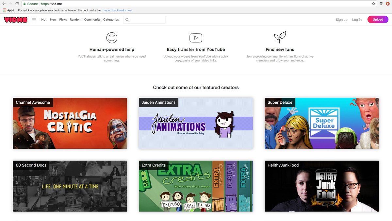Open the Community page
Screen dimensions: 392x221
(x=92, y=20)
